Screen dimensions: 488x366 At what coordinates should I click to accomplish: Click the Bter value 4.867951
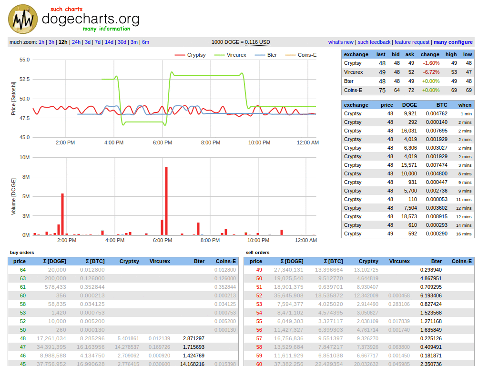coord(431,278)
